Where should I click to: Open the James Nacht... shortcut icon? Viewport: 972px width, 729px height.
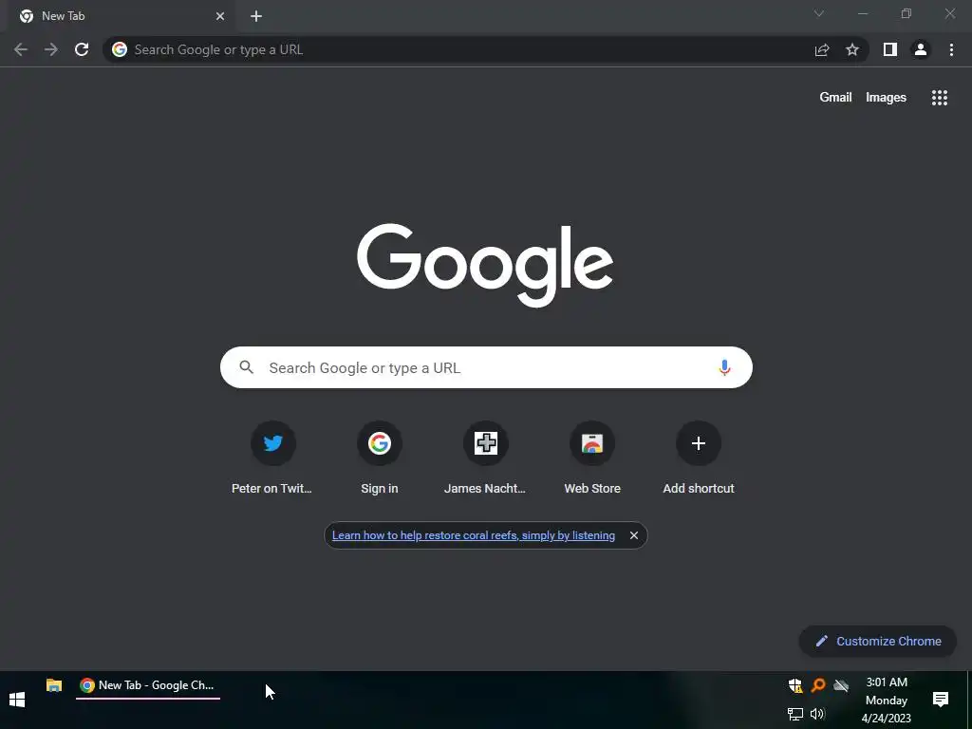(x=486, y=443)
